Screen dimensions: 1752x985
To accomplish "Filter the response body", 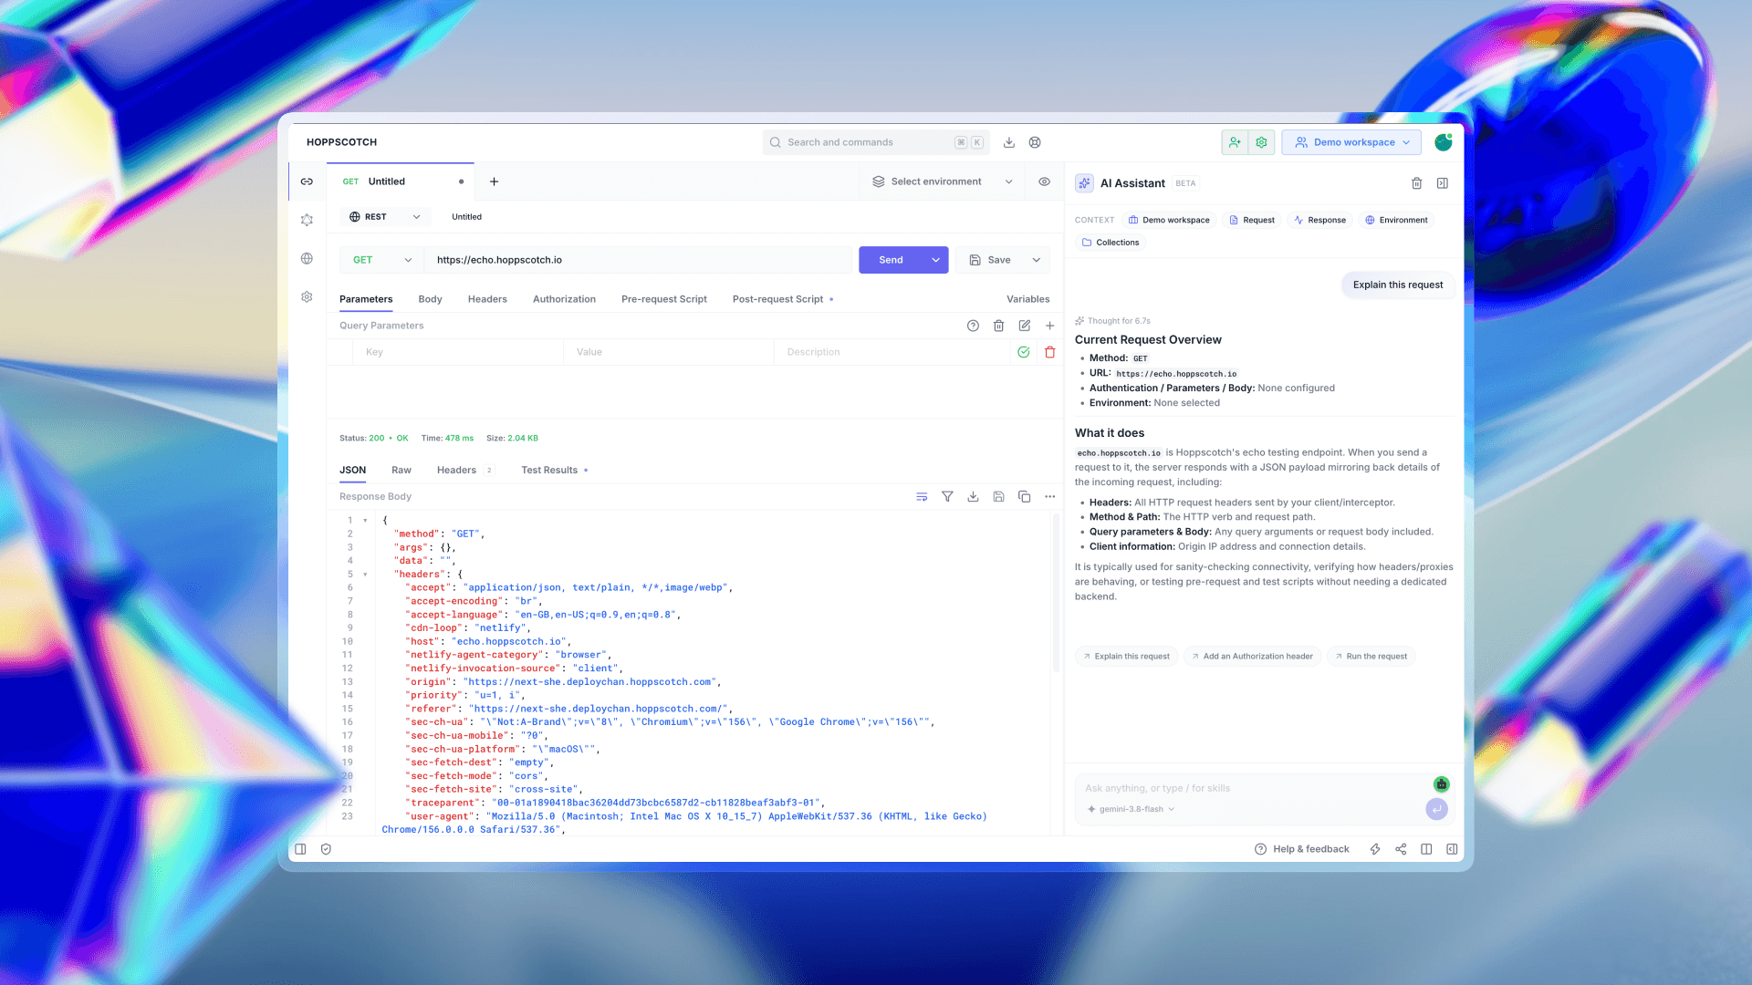I will (947, 497).
